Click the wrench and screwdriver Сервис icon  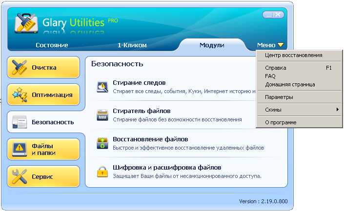(20, 176)
